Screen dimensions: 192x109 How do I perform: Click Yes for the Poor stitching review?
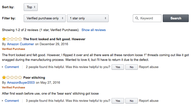tap(118, 101)
